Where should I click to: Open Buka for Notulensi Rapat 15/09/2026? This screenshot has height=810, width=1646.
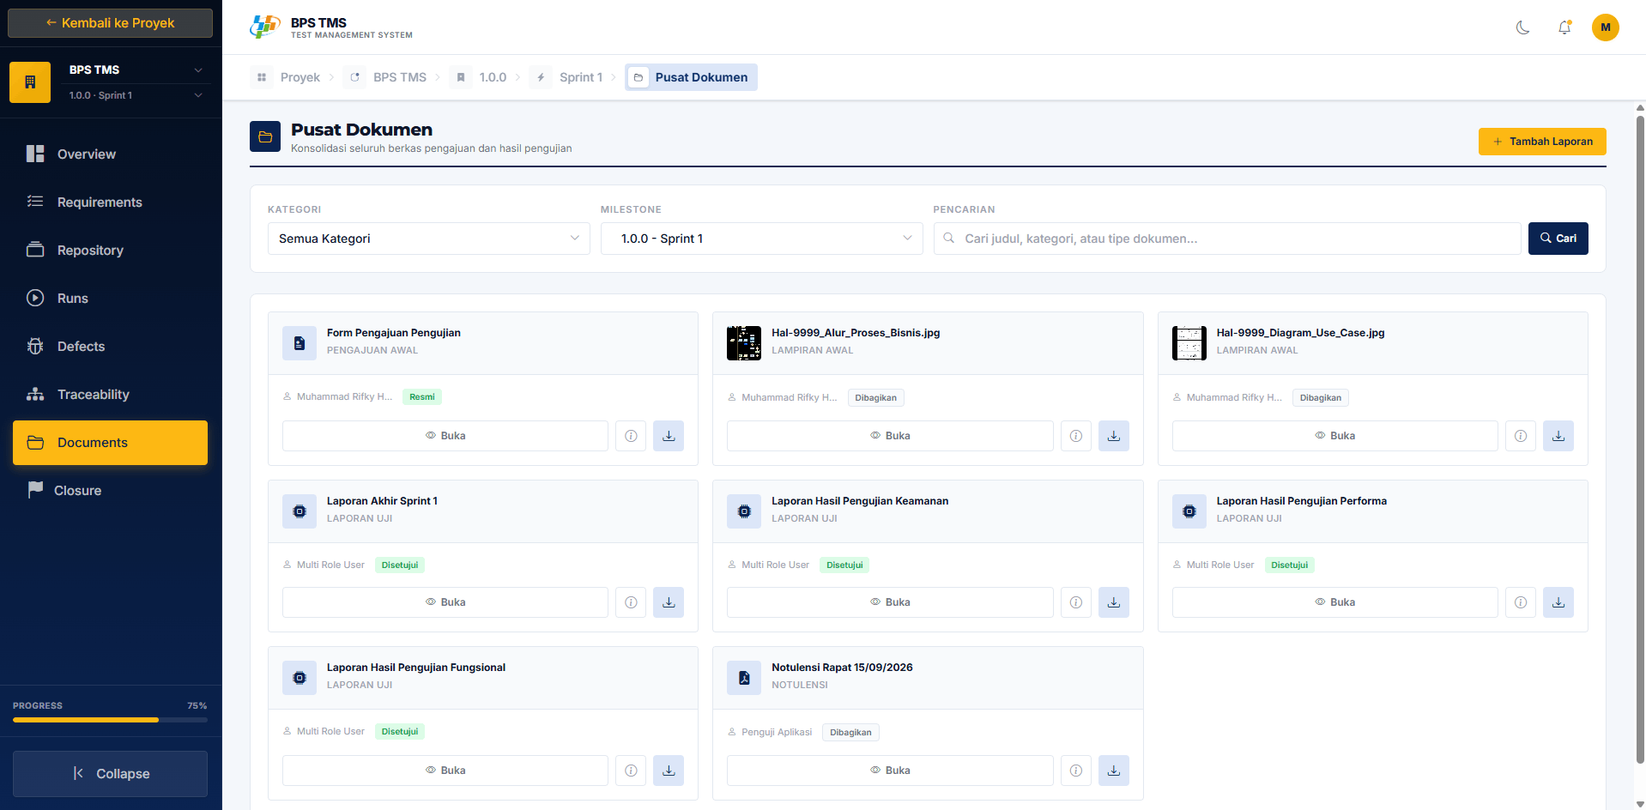(890, 771)
